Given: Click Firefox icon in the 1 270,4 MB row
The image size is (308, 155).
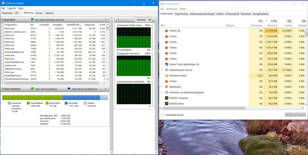Looking at the screenshot, I should 167,47.
